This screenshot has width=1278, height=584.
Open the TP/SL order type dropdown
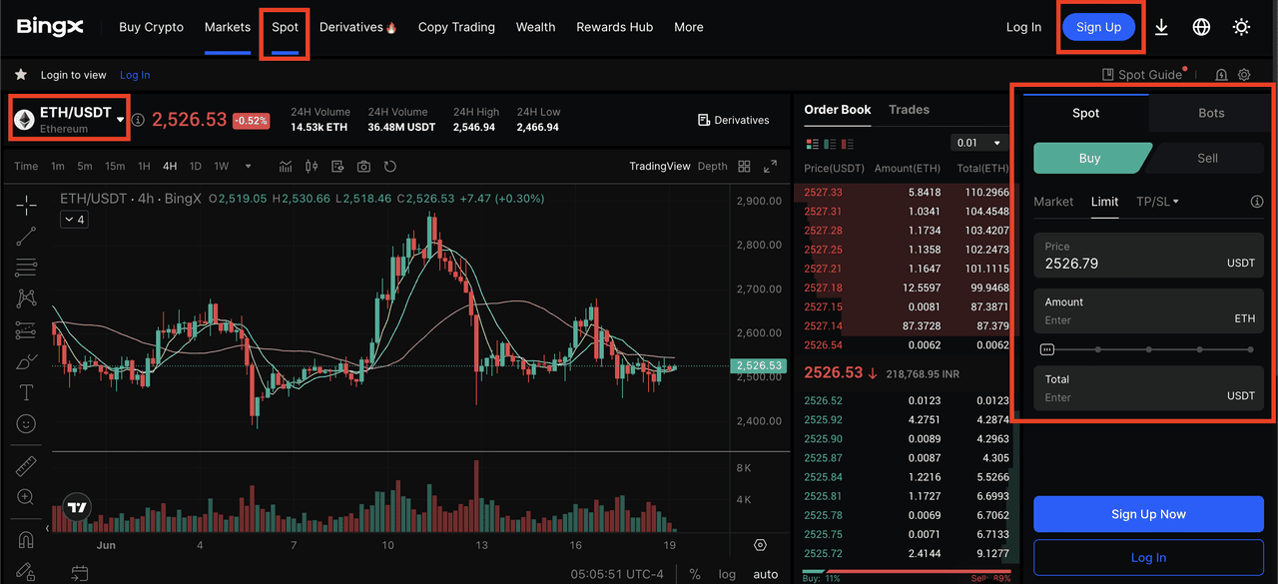point(1157,202)
